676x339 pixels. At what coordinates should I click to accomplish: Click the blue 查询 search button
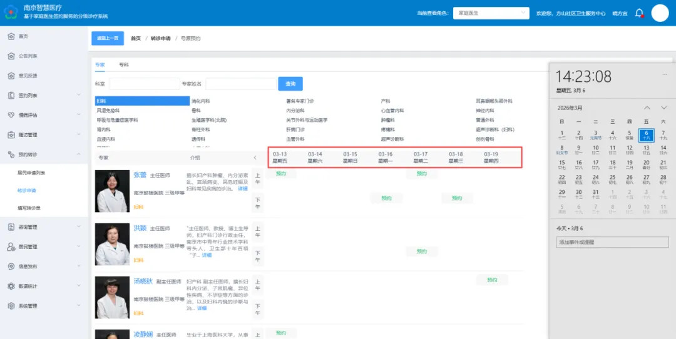point(290,84)
